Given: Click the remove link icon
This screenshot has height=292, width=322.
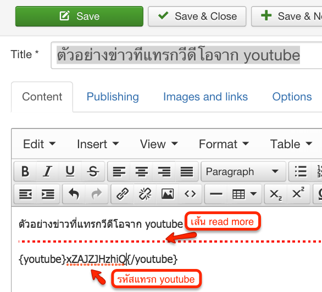Looking at the screenshot, I should 145,194.
